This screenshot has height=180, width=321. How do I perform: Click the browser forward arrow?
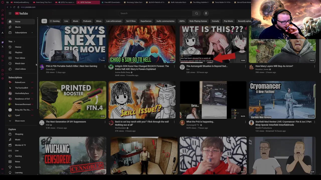tap(11, 7)
